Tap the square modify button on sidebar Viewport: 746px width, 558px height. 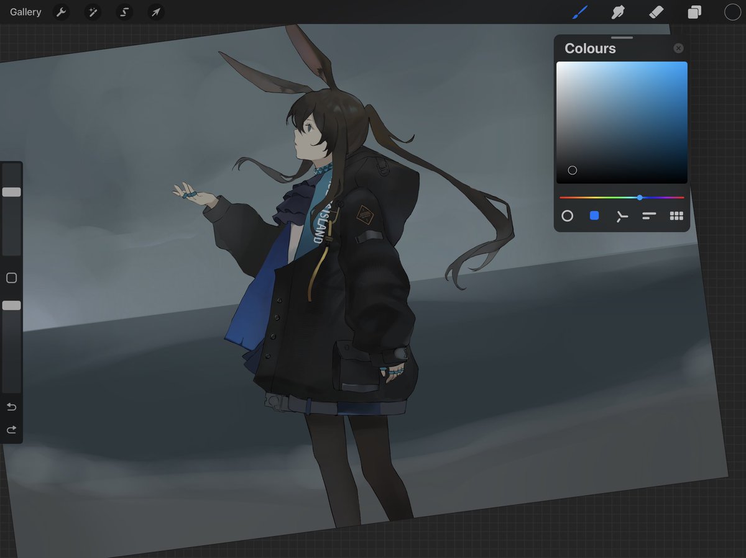[x=11, y=278]
